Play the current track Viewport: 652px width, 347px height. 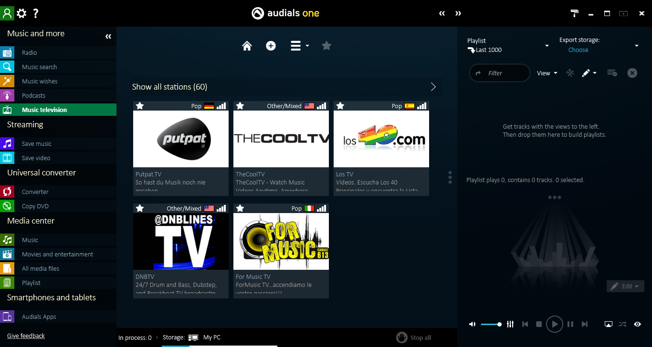(x=554, y=324)
